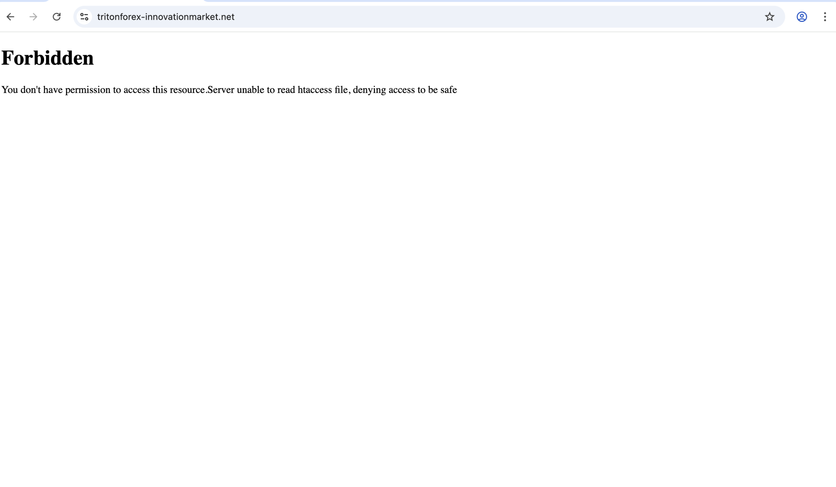Click the words "You don't have permission"
Screen dimensions: 836x487
[x=56, y=90]
